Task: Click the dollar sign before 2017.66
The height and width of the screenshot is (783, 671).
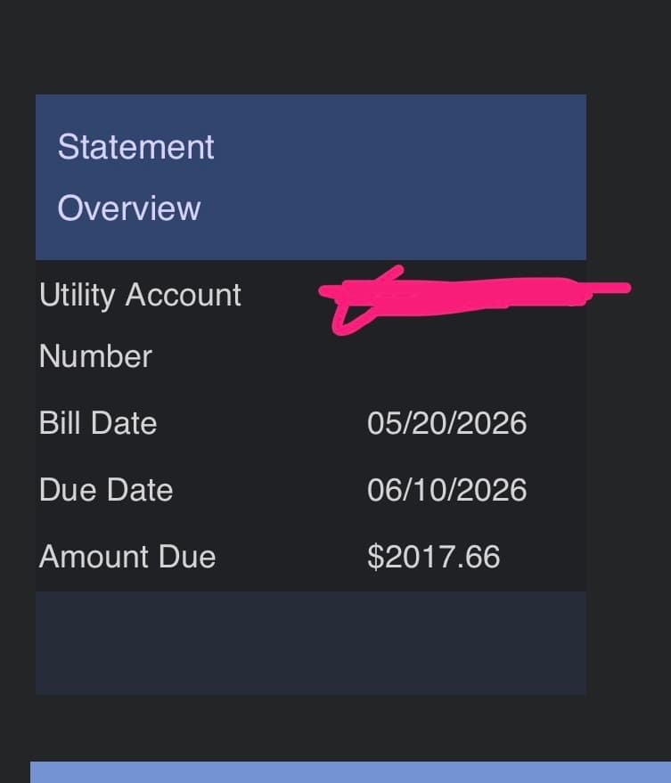Action: tap(375, 557)
